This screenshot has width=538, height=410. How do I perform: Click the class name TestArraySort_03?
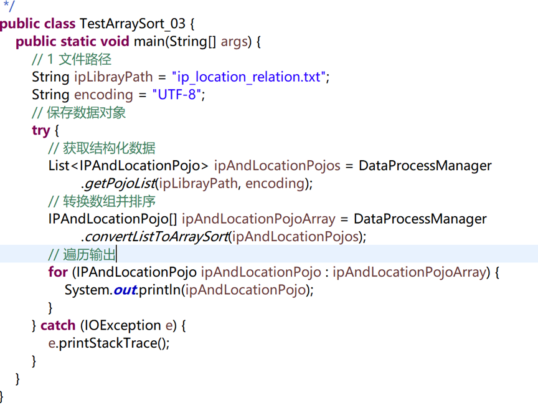pyautogui.click(x=133, y=24)
